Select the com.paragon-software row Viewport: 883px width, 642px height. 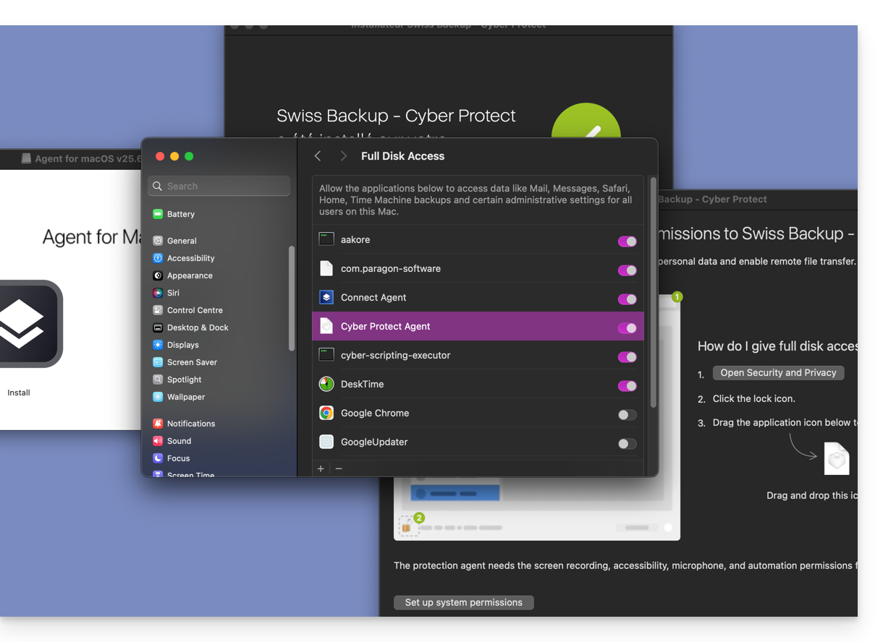pos(478,268)
